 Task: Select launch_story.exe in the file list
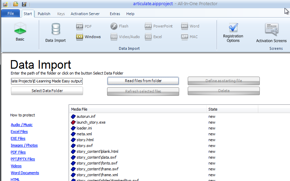(x=91, y=122)
